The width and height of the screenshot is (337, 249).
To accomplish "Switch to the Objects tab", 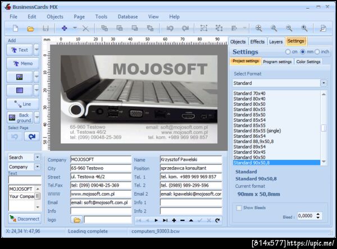I will coord(238,41).
